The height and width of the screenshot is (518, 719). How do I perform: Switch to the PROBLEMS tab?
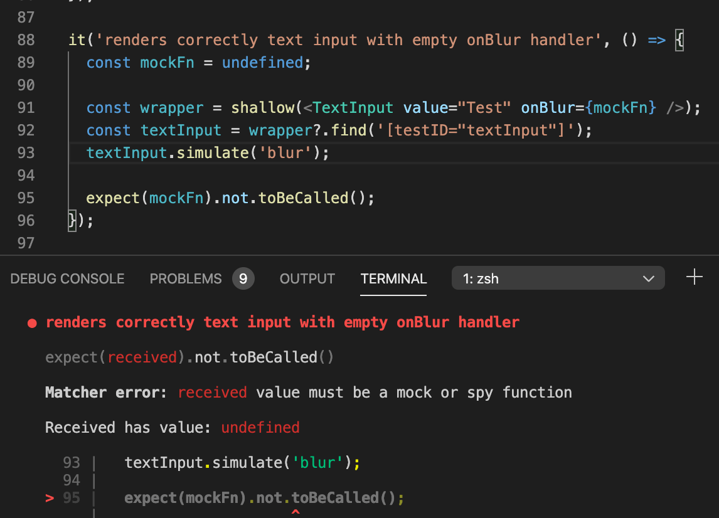[186, 278]
